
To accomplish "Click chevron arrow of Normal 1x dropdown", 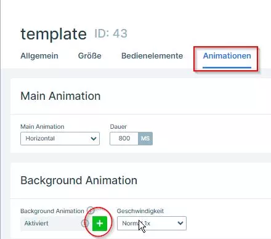I will click(x=180, y=223).
